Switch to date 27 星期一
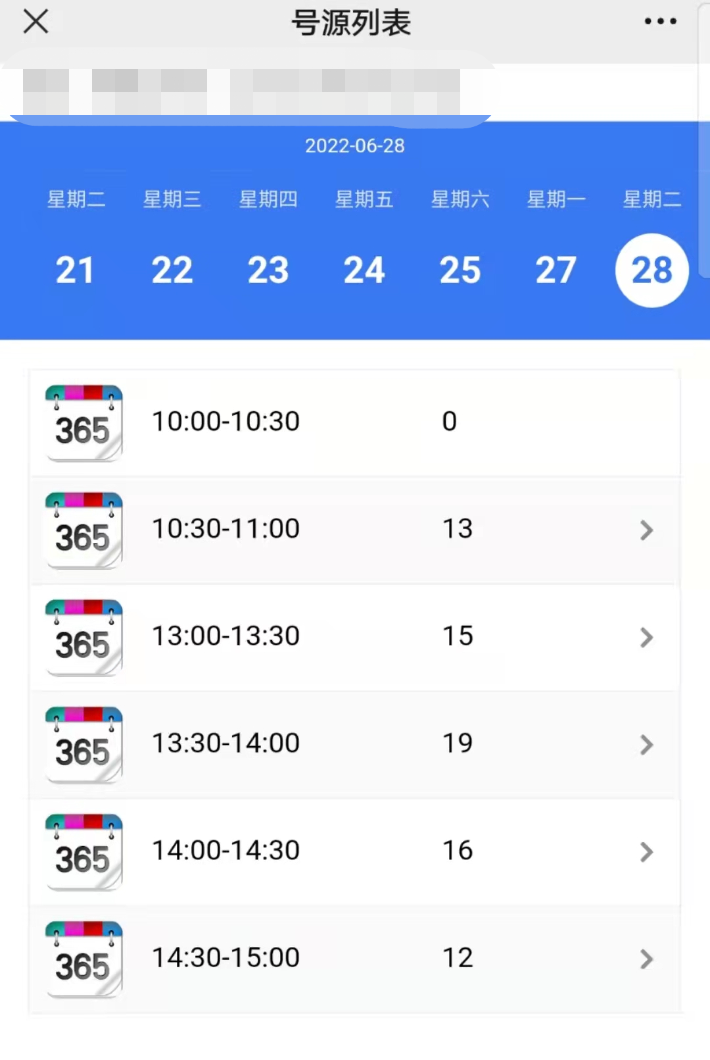710x1060 pixels. [556, 270]
